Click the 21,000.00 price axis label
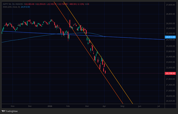The width and height of the screenshot is (178, 114). (x=171, y=91)
